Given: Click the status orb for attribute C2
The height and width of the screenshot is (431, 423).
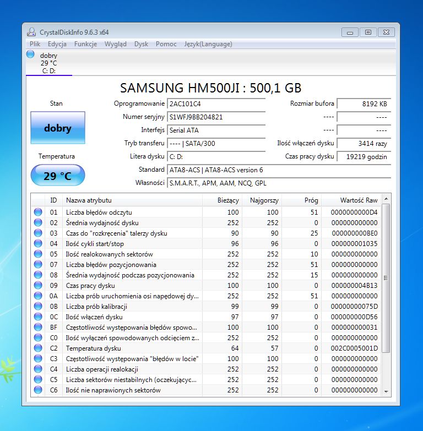Looking at the screenshot, I should [38, 348].
